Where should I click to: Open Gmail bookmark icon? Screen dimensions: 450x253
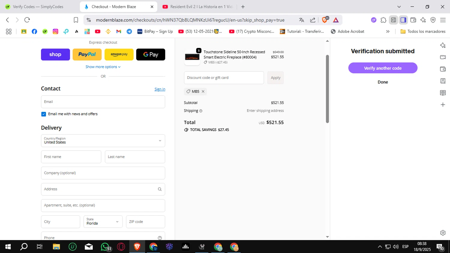(119, 32)
